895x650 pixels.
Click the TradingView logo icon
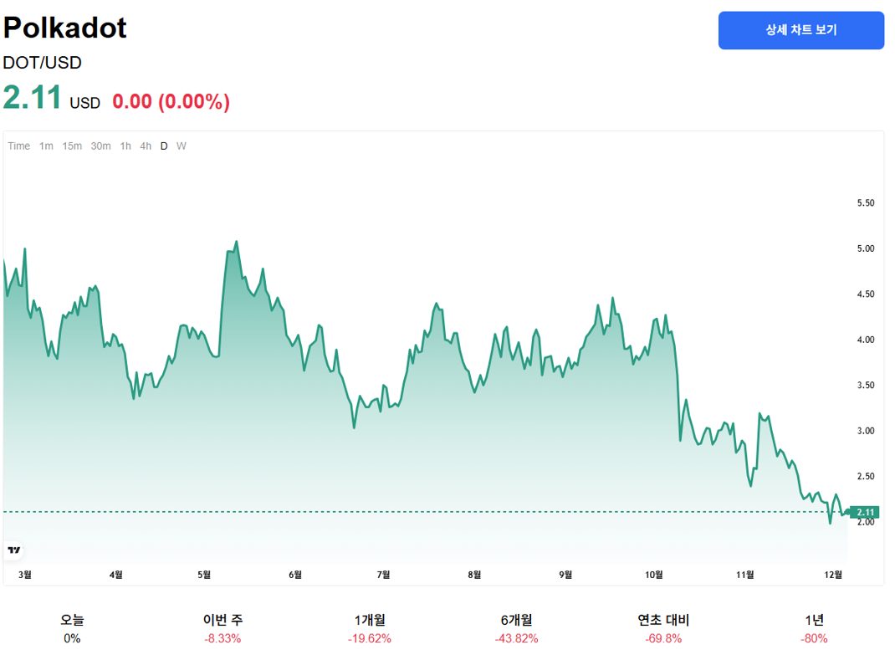point(14,550)
